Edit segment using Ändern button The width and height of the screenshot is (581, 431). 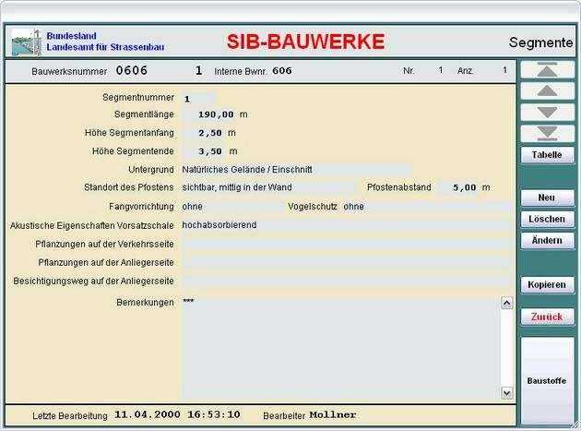pyautogui.click(x=547, y=240)
